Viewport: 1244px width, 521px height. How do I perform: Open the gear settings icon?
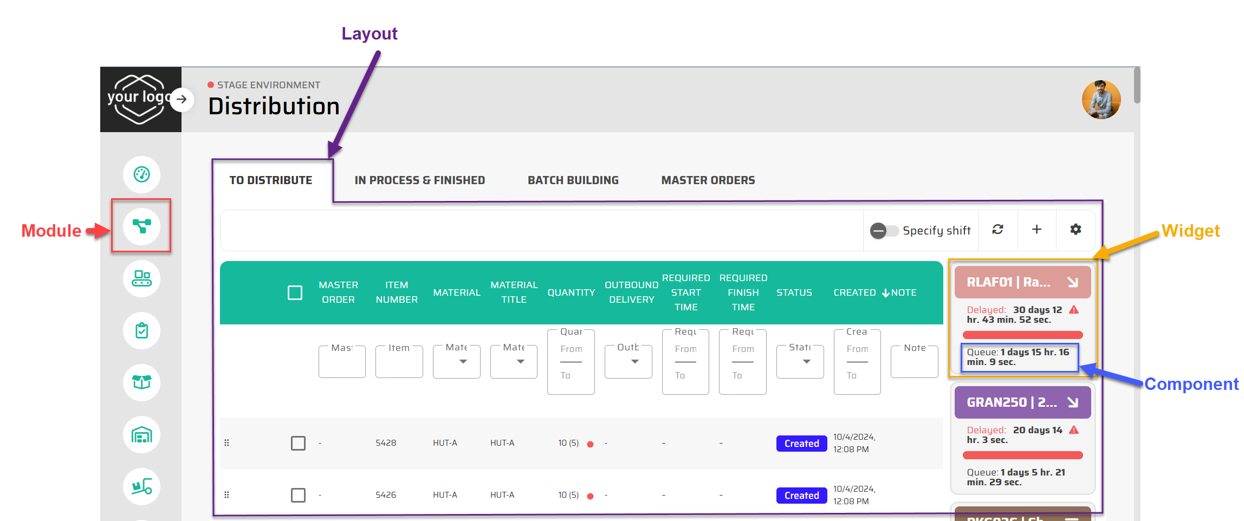pyautogui.click(x=1075, y=230)
